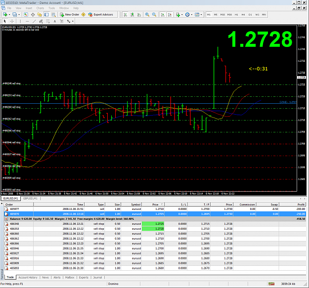Select the Vertical Line drawing tool
The width and height of the screenshot is (309, 288).
pos(20,21)
